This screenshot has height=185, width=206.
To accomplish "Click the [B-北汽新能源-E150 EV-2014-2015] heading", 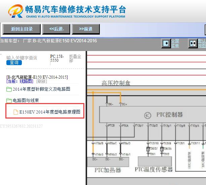I will pyautogui.click(x=37, y=77).
